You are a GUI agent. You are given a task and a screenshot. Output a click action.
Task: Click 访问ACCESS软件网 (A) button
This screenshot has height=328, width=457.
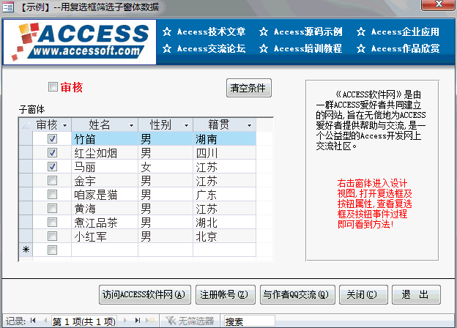coord(145,295)
